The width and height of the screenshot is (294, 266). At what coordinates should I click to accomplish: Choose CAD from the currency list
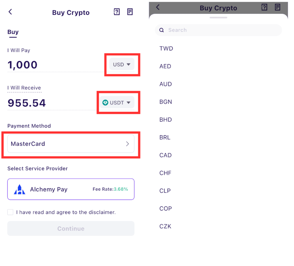[165, 155]
